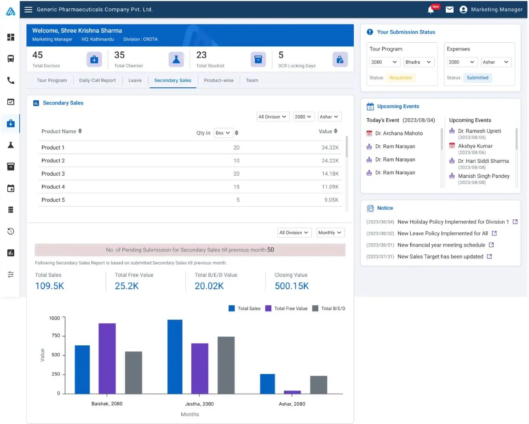Screen dimensions: 529x424
Task: Open notifications bell icon
Action: (431, 10)
